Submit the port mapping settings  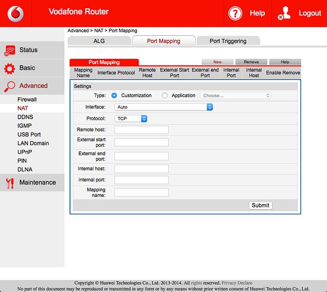(x=260, y=206)
